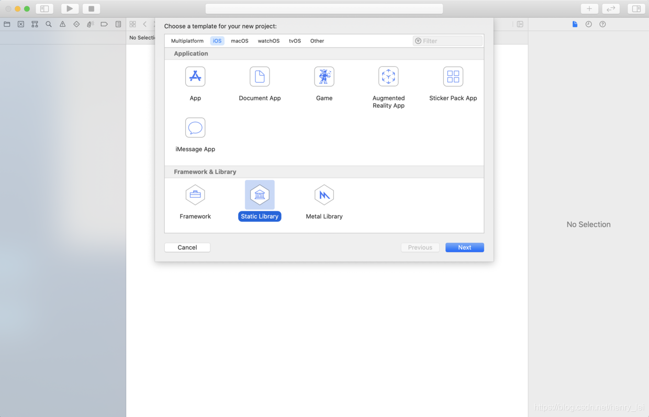649x417 pixels.
Task: Click the related items grid icon
Action: pos(132,24)
